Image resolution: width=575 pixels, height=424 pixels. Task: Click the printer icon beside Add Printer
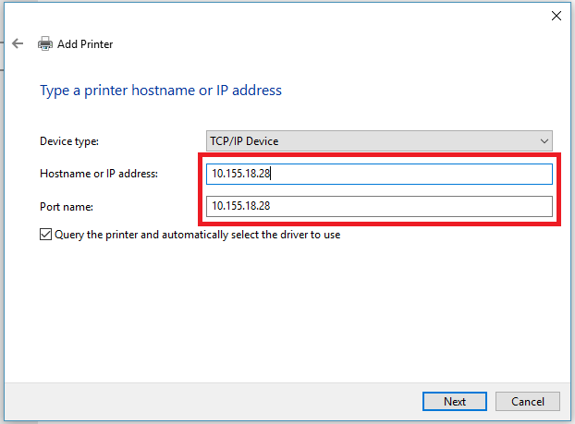tap(45, 43)
